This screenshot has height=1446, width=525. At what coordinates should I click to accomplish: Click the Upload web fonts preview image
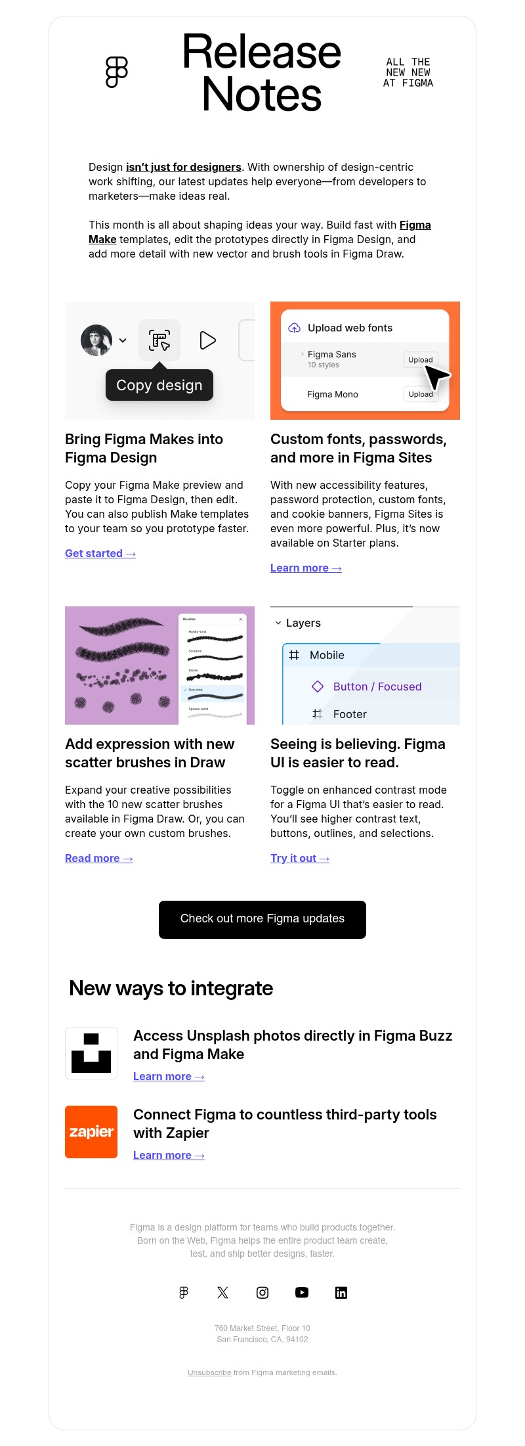[365, 360]
